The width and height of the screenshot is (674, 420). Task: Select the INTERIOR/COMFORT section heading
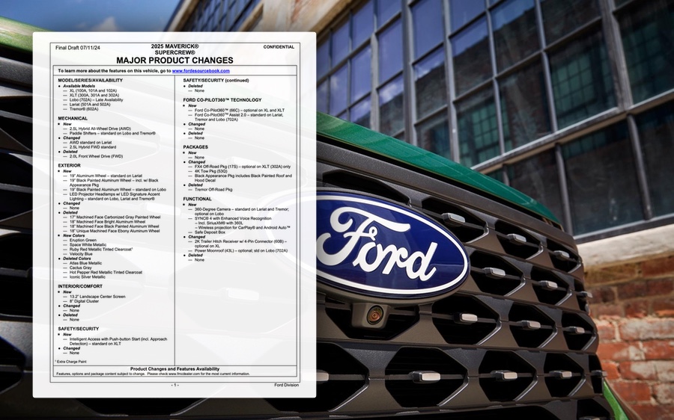point(80,286)
